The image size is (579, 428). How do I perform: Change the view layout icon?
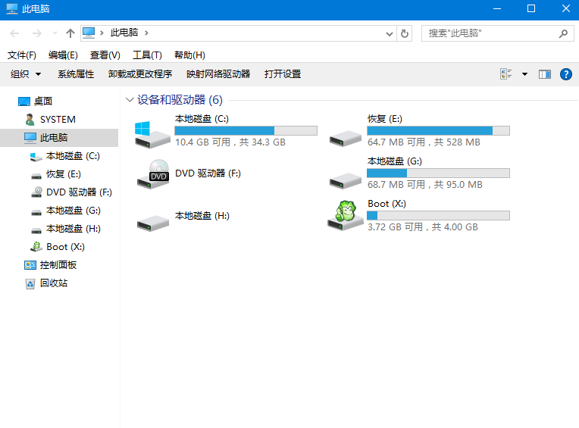tap(506, 74)
